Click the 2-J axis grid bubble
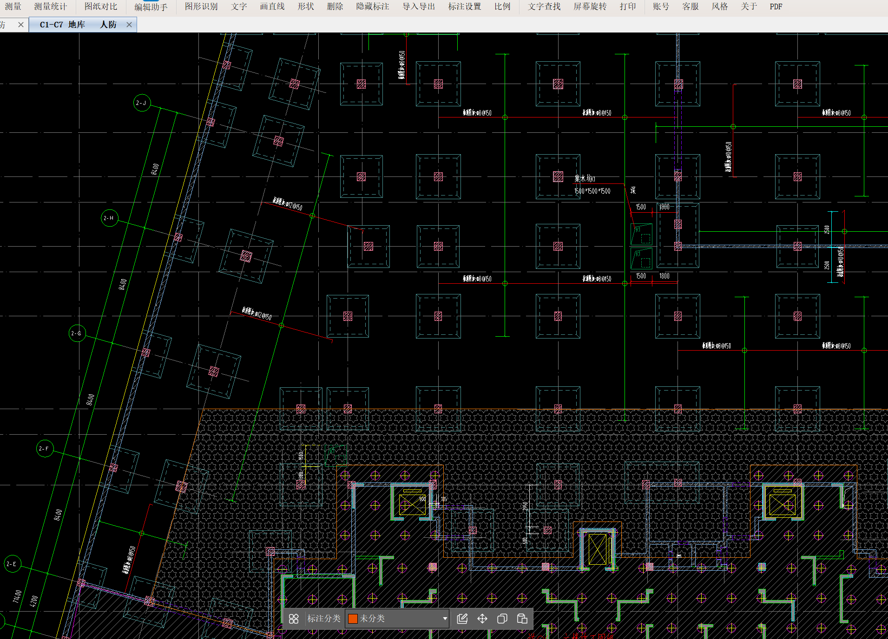This screenshot has height=639, width=888. pos(142,103)
